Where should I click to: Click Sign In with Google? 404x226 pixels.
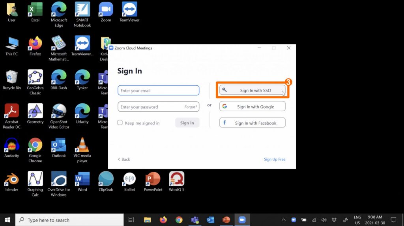click(252, 107)
